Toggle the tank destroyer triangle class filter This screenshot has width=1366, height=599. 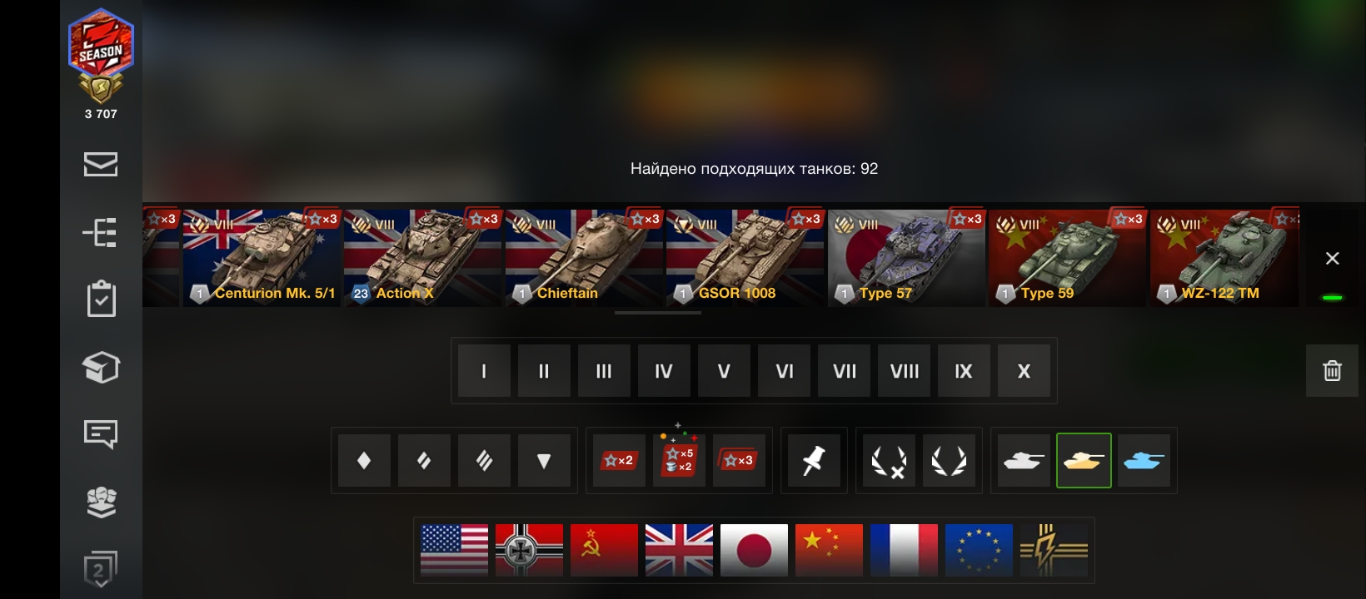point(544,460)
